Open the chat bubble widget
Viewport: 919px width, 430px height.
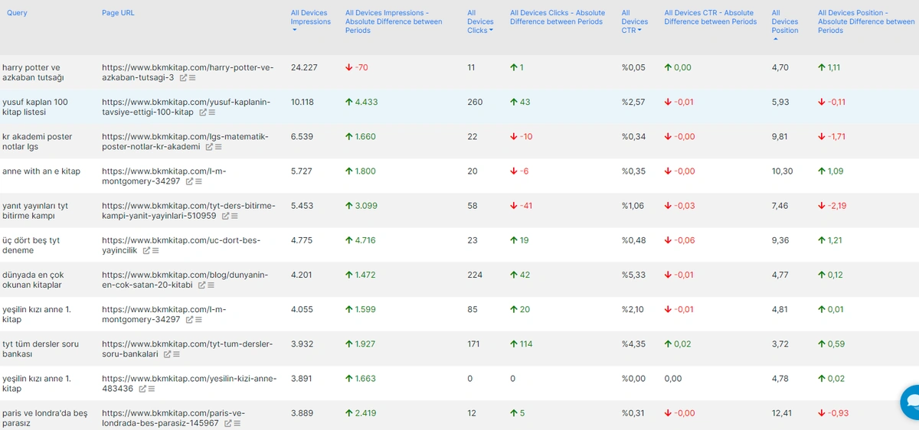[x=910, y=400]
